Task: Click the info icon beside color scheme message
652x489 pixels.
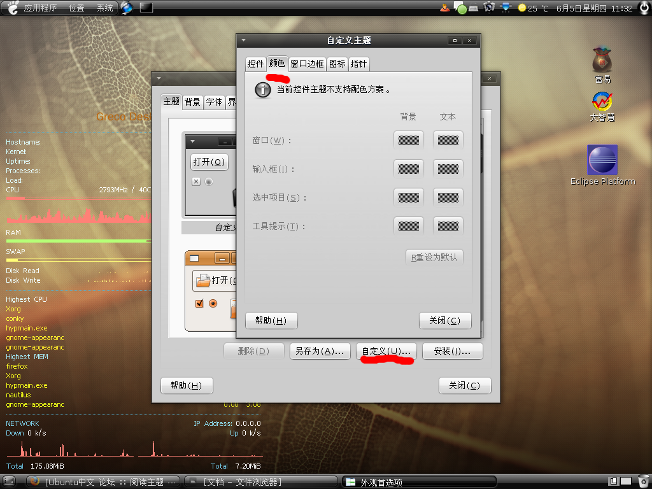Action: [263, 90]
